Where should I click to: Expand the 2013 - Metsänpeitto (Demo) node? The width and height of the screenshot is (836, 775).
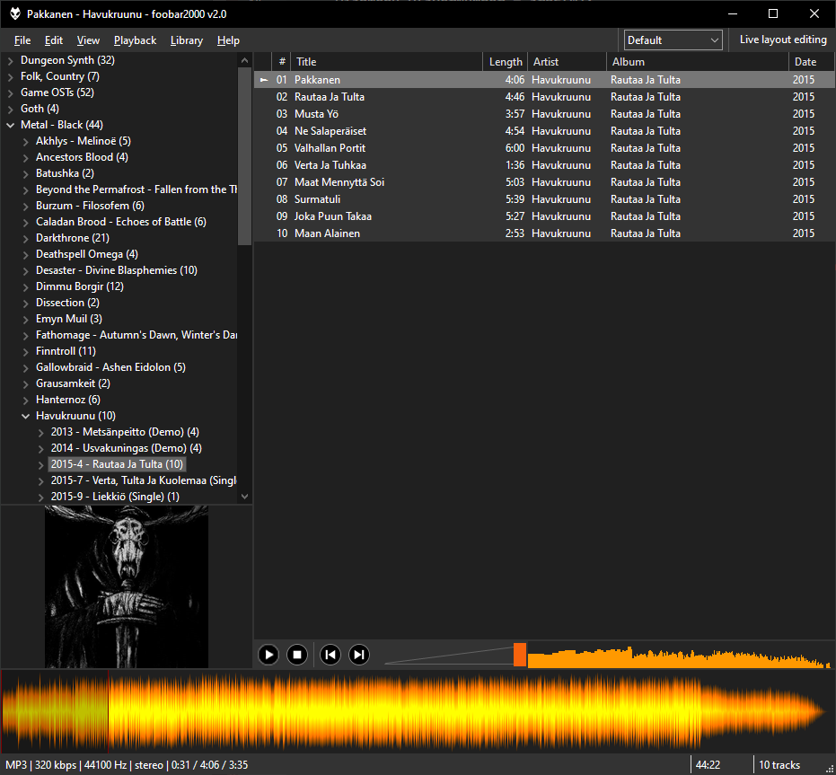[x=41, y=433]
